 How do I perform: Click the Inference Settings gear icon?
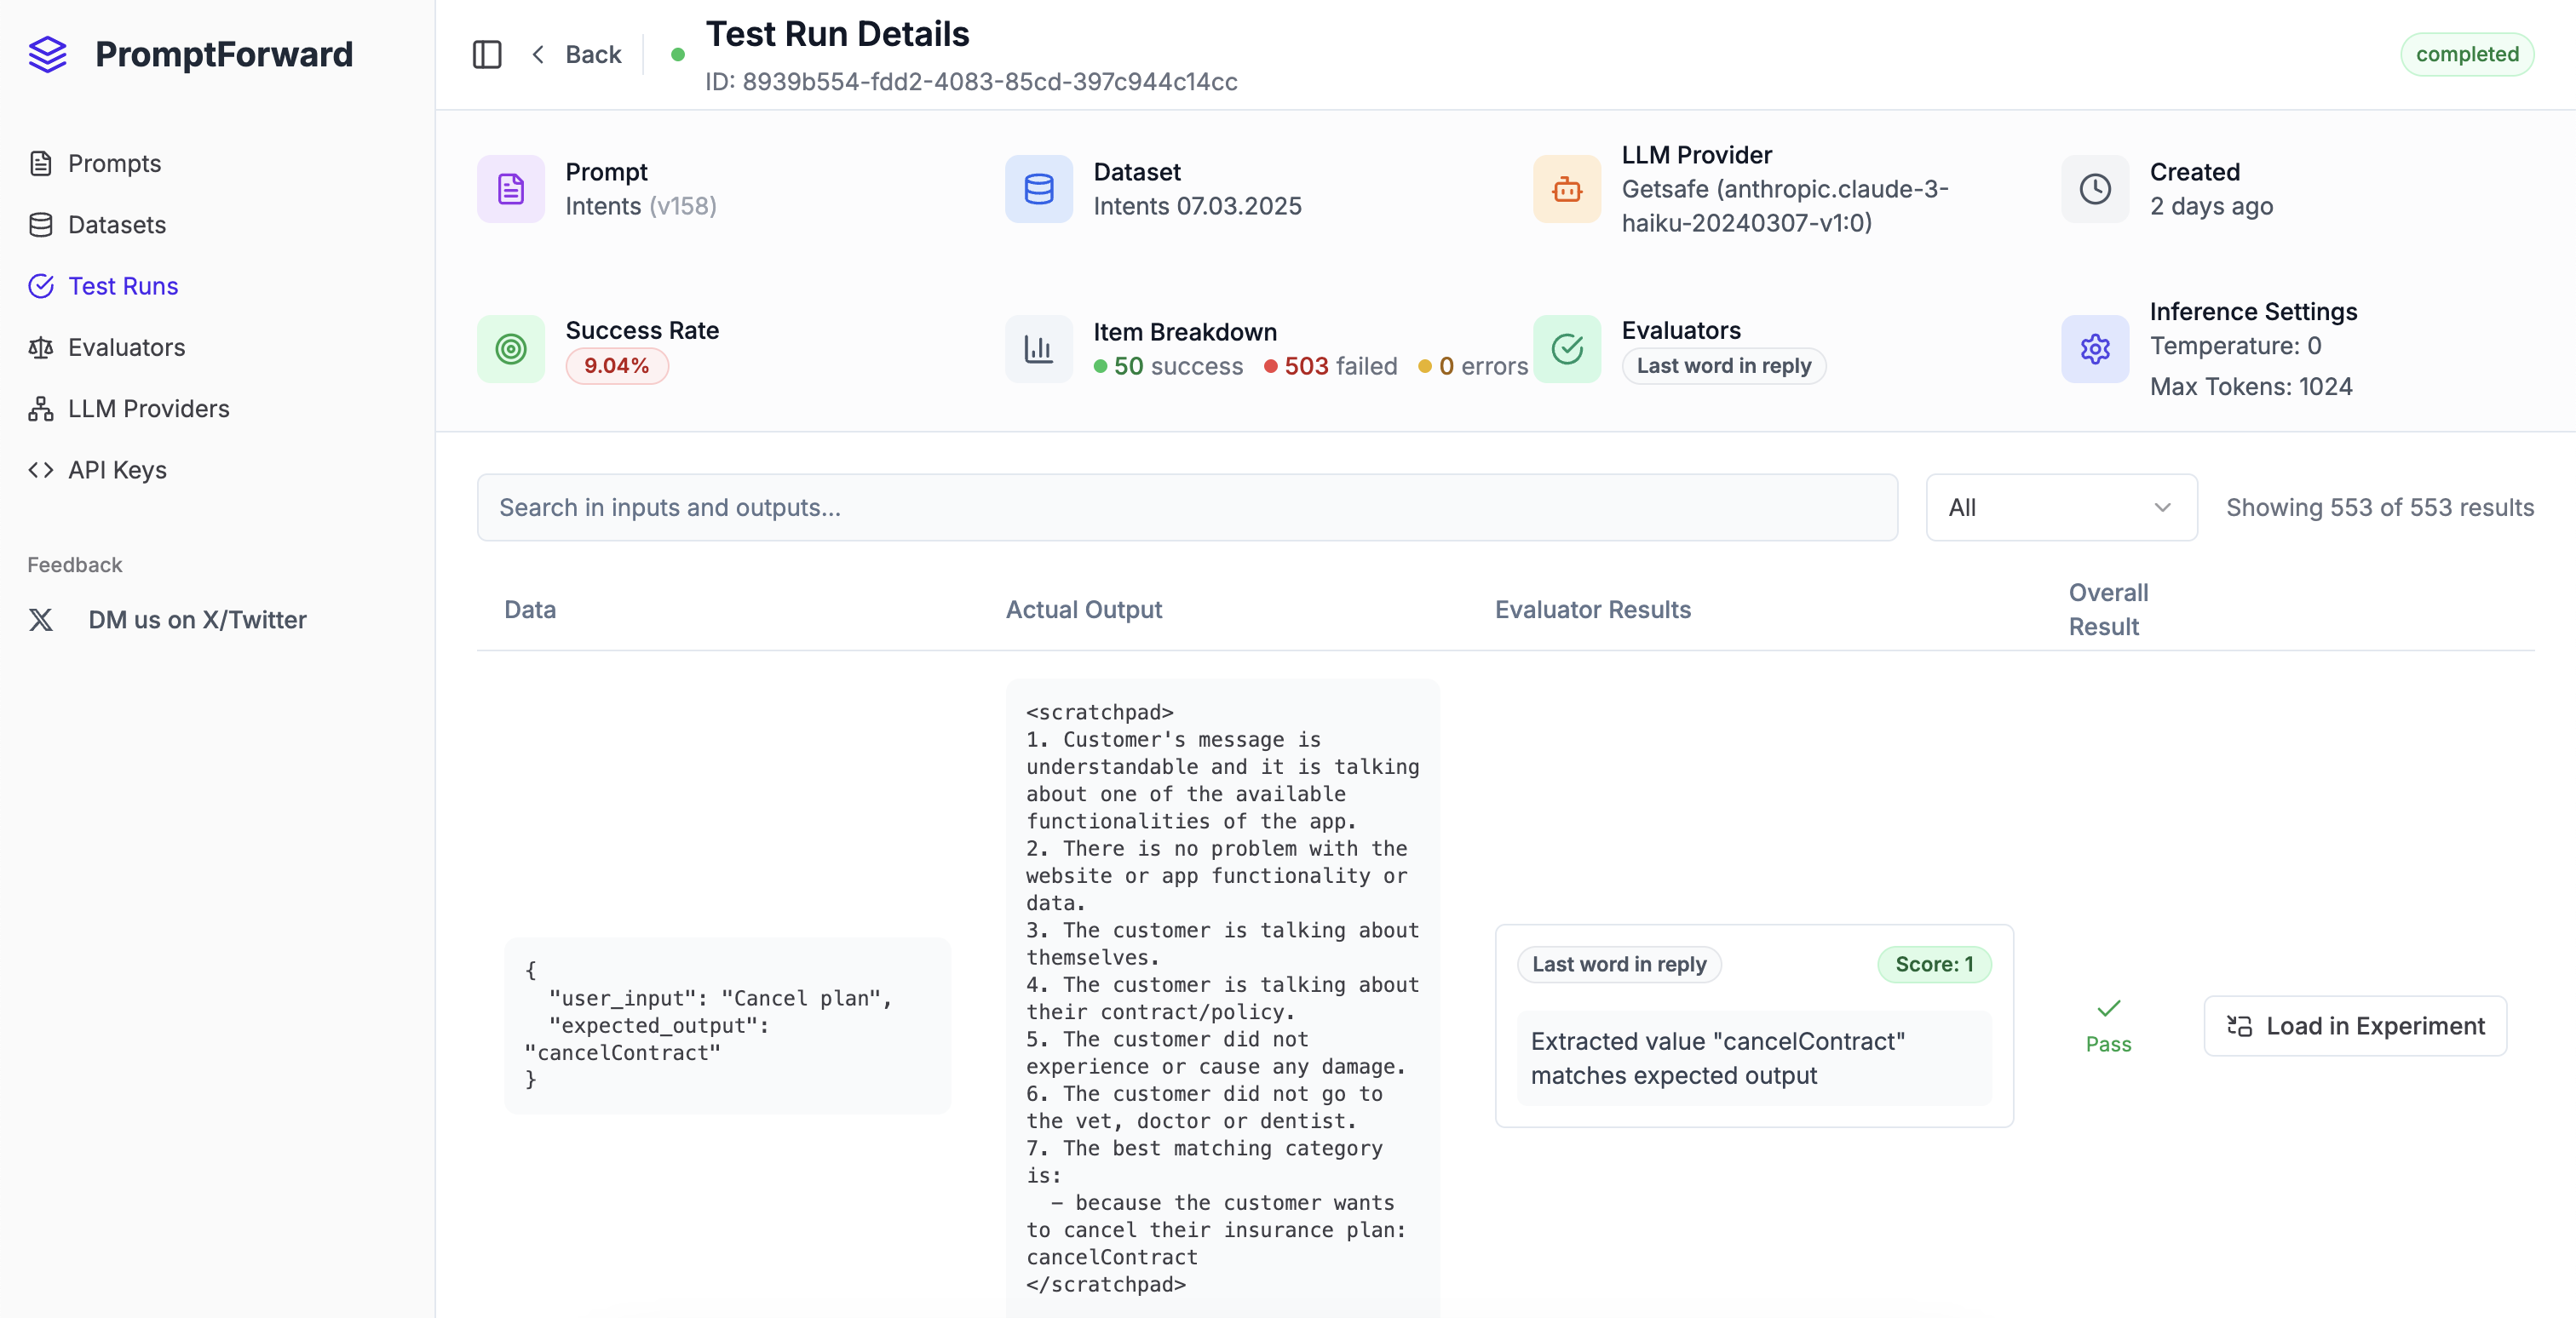(2095, 349)
